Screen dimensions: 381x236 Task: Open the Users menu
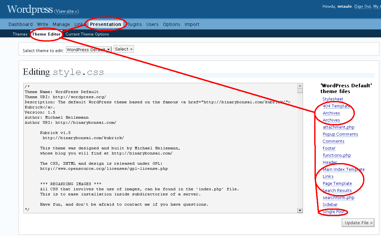click(152, 24)
